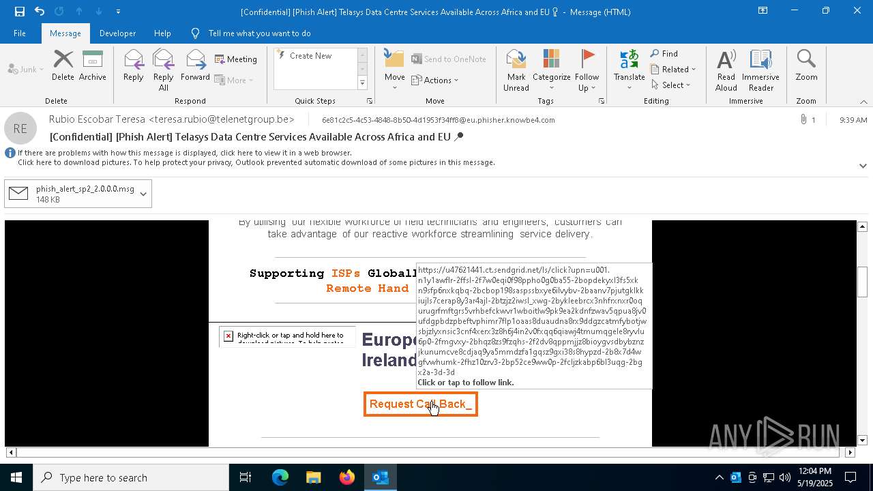This screenshot has height=491, width=873.
Task: Click the Save icon in the title bar
Action: (x=19, y=12)
